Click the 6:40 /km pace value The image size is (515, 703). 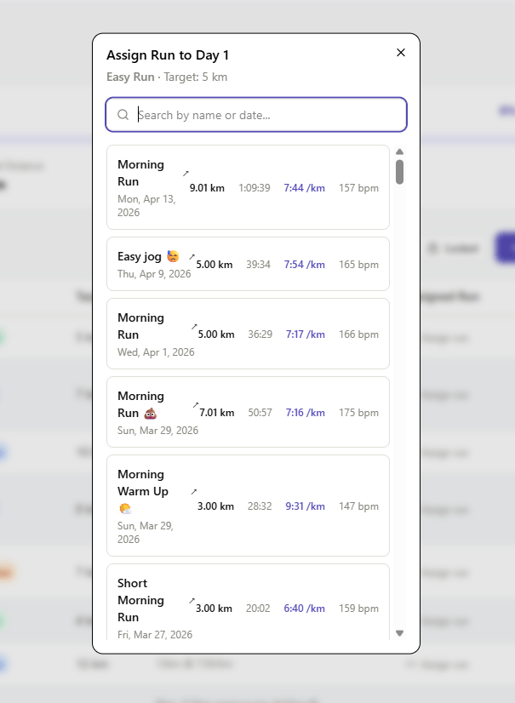click(304, 609)
